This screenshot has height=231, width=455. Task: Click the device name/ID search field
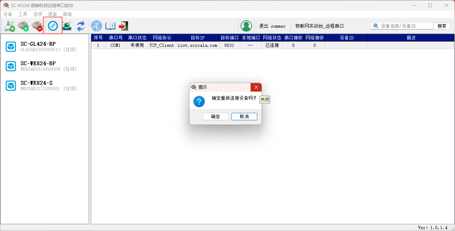(x=405, y=26)
